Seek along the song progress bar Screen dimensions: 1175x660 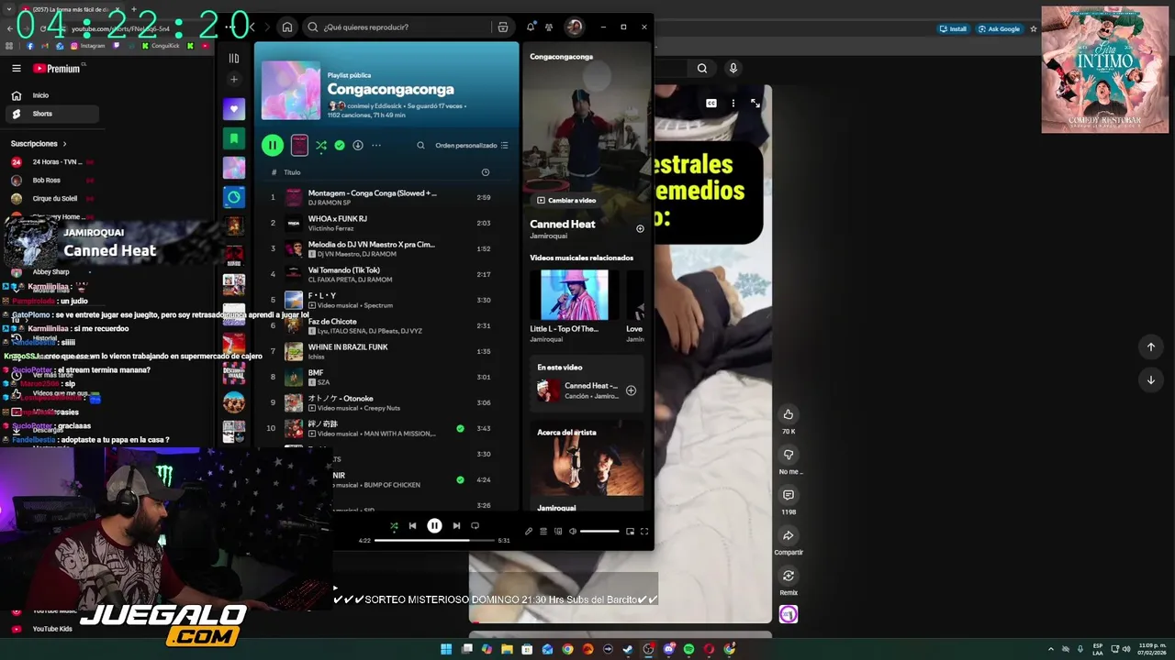(433, 541)
